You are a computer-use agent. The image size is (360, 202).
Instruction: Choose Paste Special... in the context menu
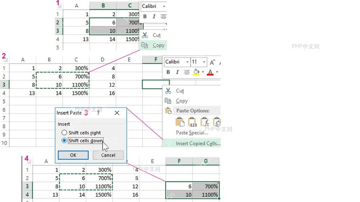point(192,133)
